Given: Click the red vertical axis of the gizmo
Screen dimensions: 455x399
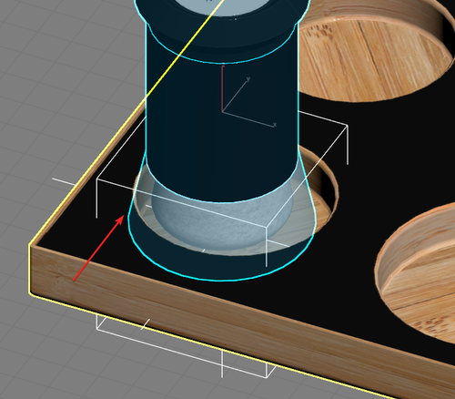Looking at the screenshot, I should (222, 88).
